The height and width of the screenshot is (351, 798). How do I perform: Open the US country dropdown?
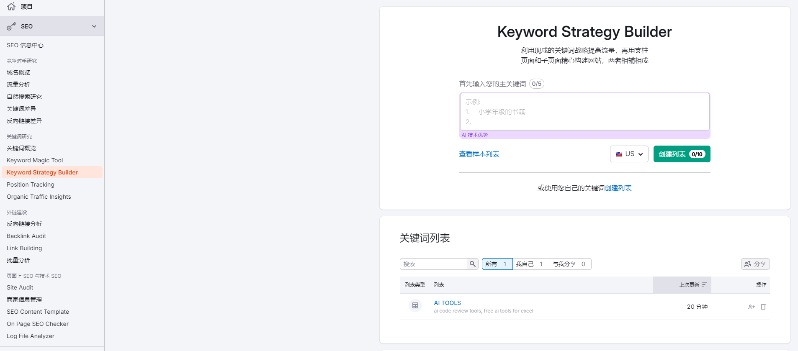point(629,154)
